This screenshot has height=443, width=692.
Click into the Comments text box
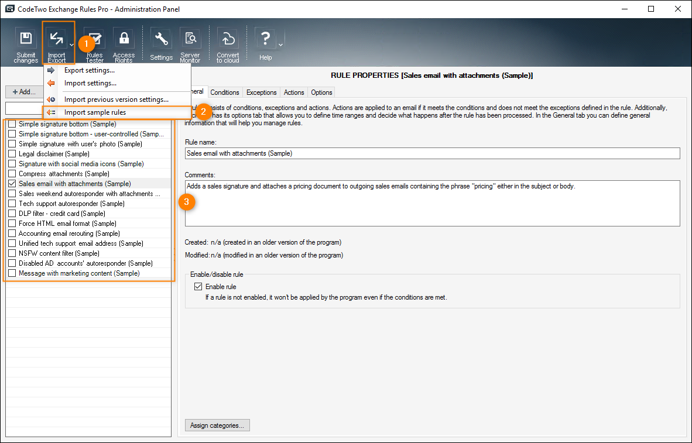432,204
